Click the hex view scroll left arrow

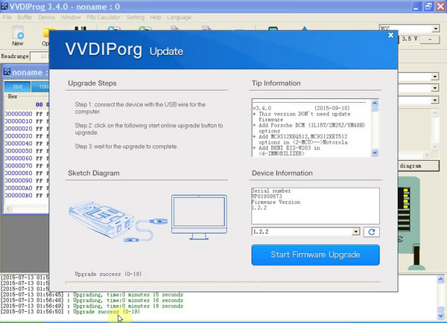[x=8, y=208]
